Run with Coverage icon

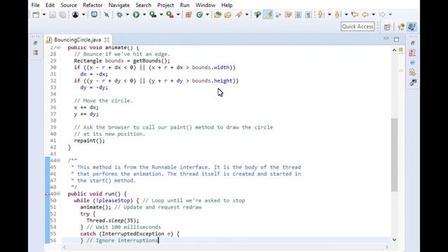153,15
